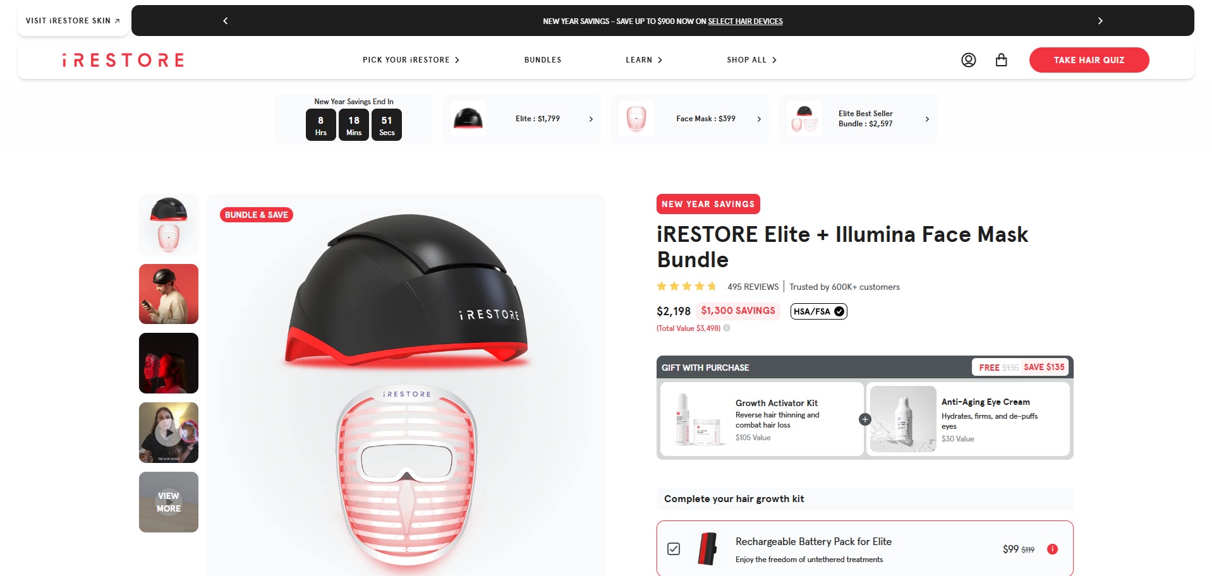Go to previous announcement banner arrow
Screen dimensions: 1212x576
(226, 21)
